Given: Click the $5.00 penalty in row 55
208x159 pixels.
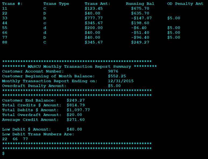Looking at the screenshot, I should pos(174,28).
